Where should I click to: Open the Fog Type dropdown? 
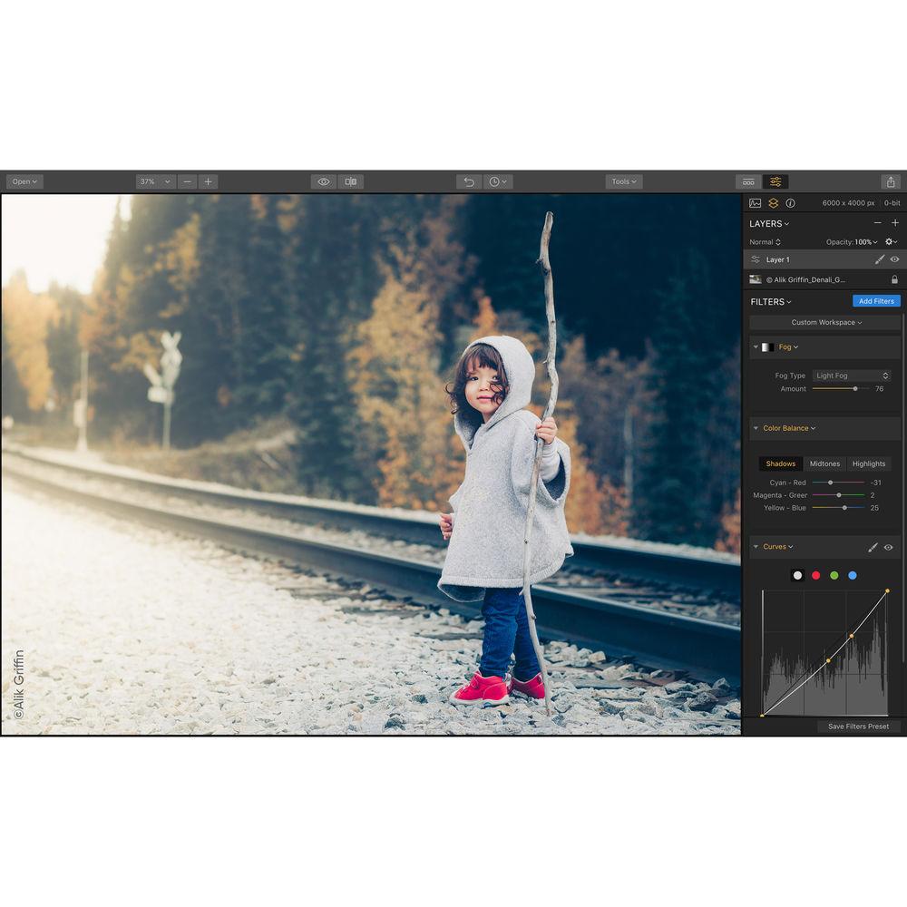click(x=851, y=375)
